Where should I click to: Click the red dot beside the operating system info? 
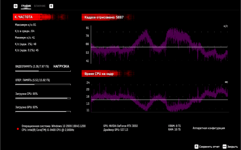tap(18, 129)
